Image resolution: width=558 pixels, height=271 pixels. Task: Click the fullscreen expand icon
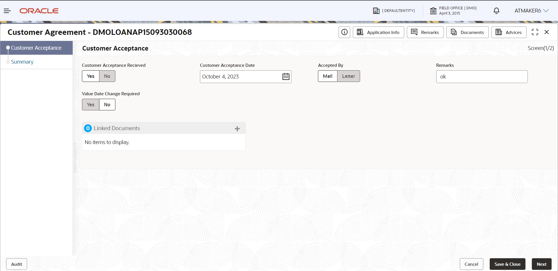[x=535, y=32]
